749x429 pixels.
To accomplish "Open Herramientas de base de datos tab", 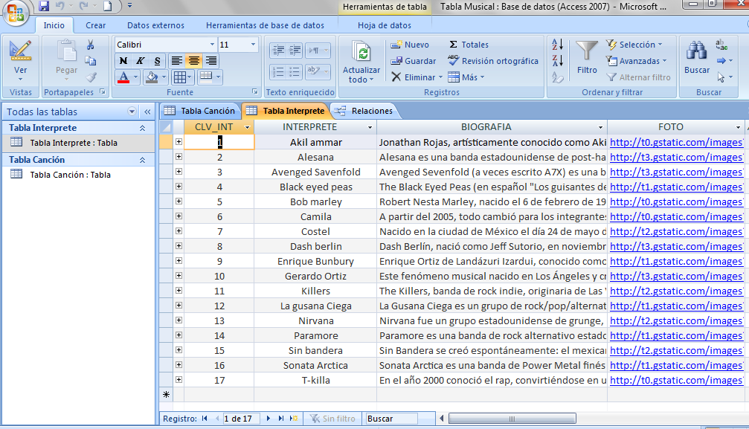I will click(265, 25).
